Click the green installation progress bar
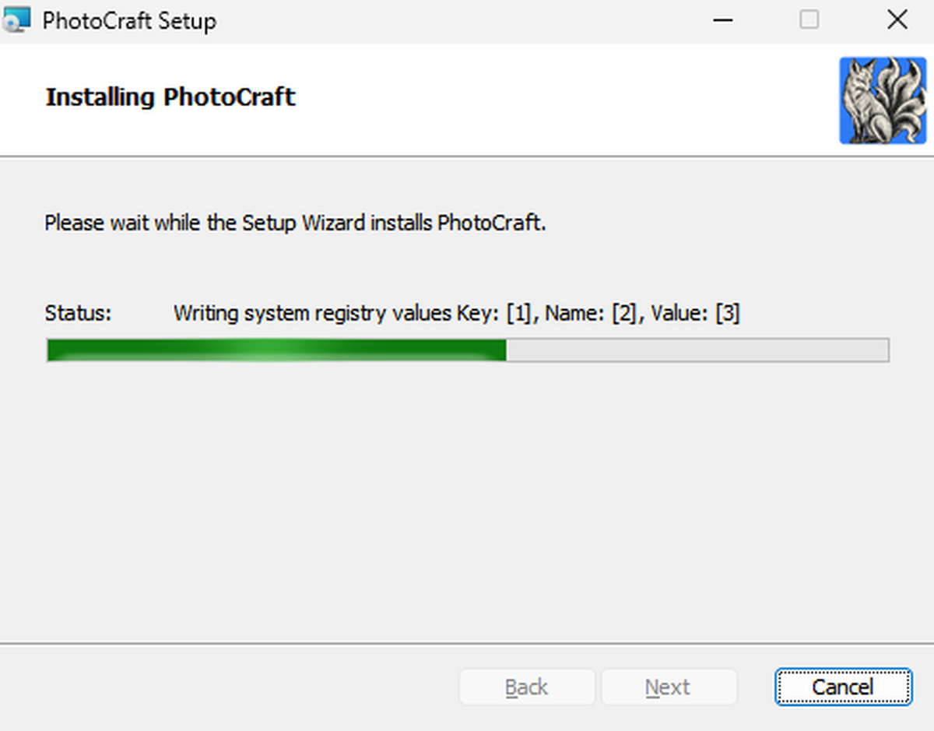The height and width of the screenshot is (731, 934). click(x=468, y=350)
